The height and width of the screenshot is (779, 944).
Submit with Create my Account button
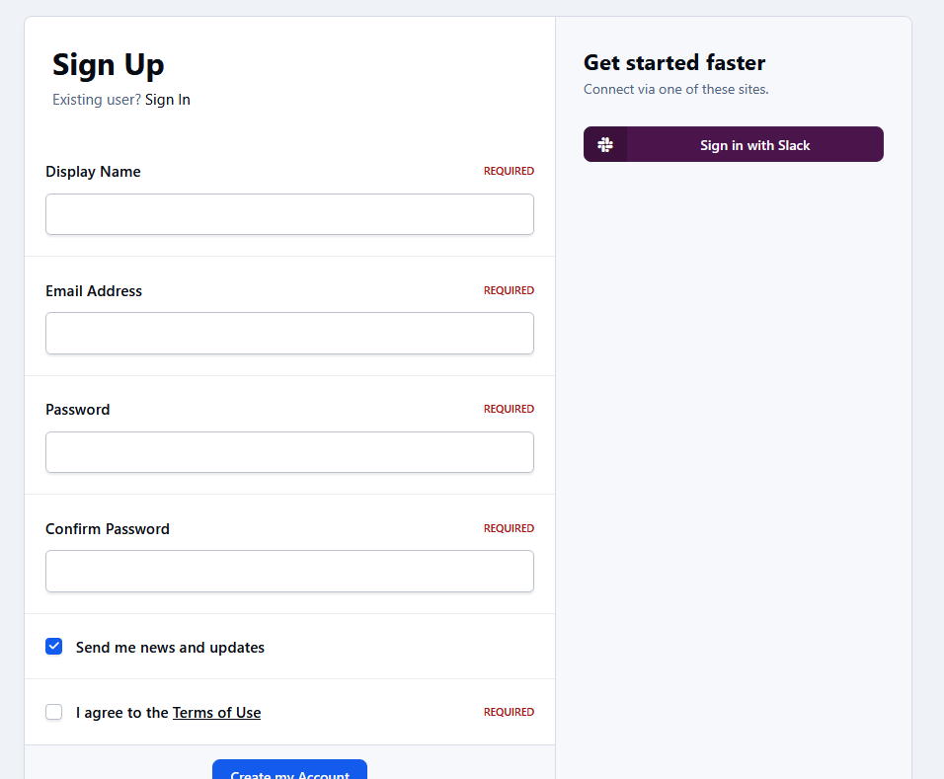click(x=289, y=769)
